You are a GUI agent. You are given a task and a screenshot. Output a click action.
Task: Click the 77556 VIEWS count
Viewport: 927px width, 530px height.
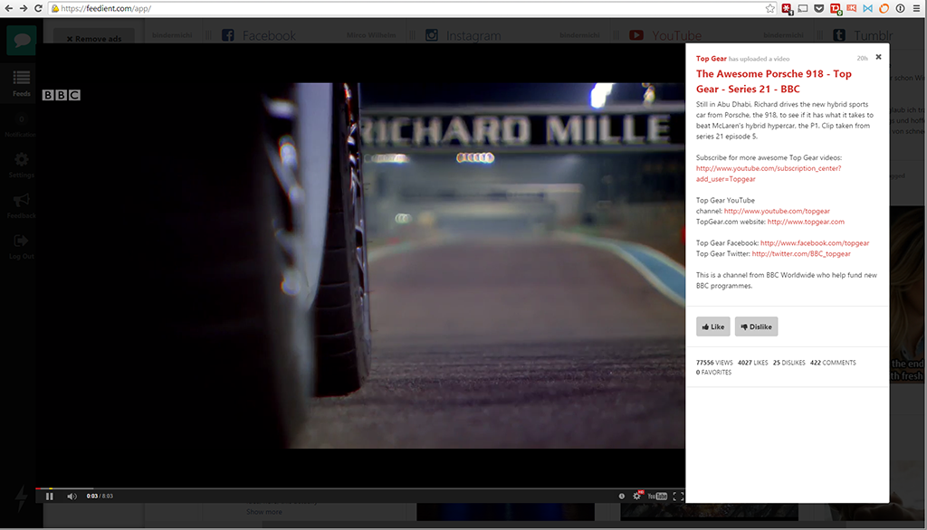pyautogui.click(x=714, y=363)
